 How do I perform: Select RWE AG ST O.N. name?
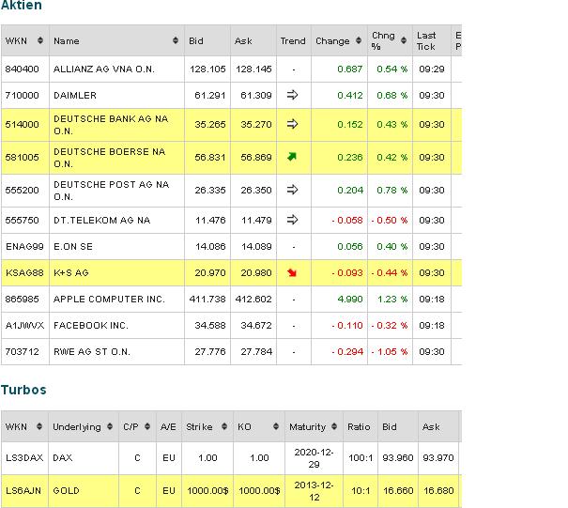[92, 351]
